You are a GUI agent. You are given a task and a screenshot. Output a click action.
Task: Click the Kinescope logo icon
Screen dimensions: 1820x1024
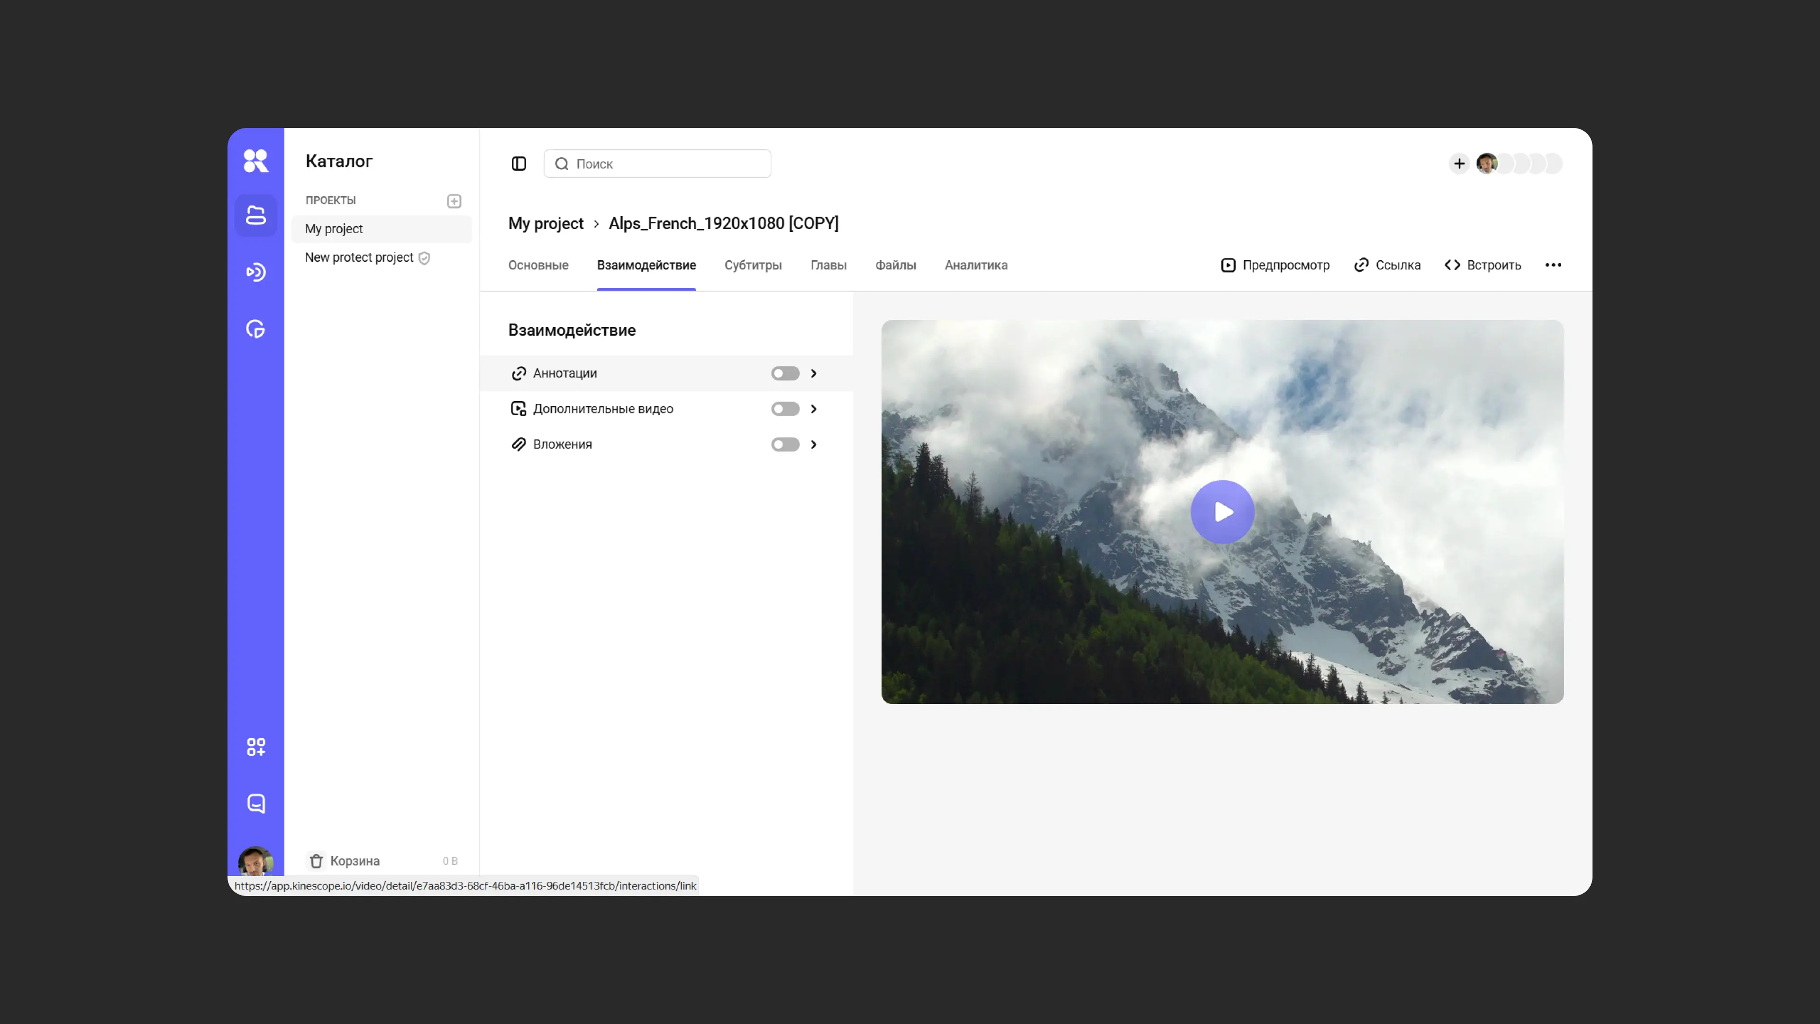pos(255,161)
